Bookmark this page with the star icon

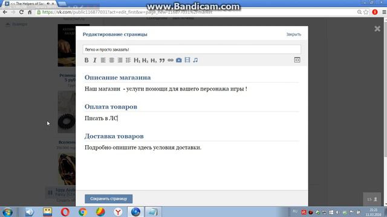(x=366, y=12)
